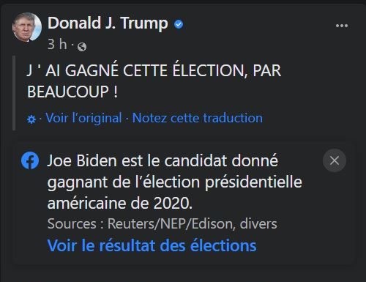Click the blue verified badge
Viewport: 366px width, 282px height.
(179, 24)
